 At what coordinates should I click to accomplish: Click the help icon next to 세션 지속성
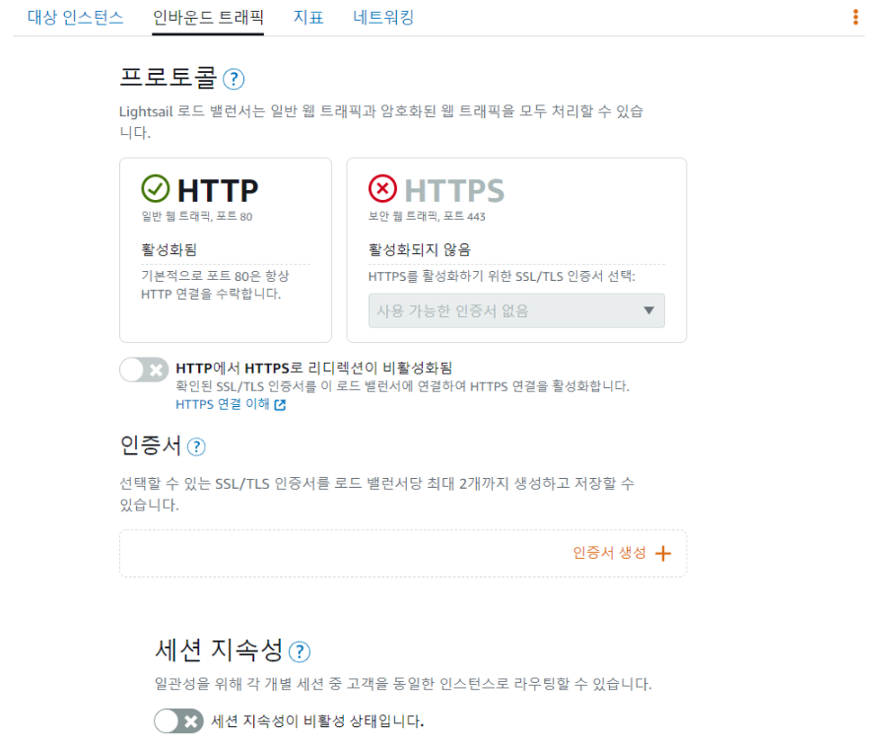coord(300,651)
